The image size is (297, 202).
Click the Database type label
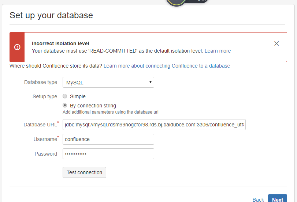click(41, 82)
